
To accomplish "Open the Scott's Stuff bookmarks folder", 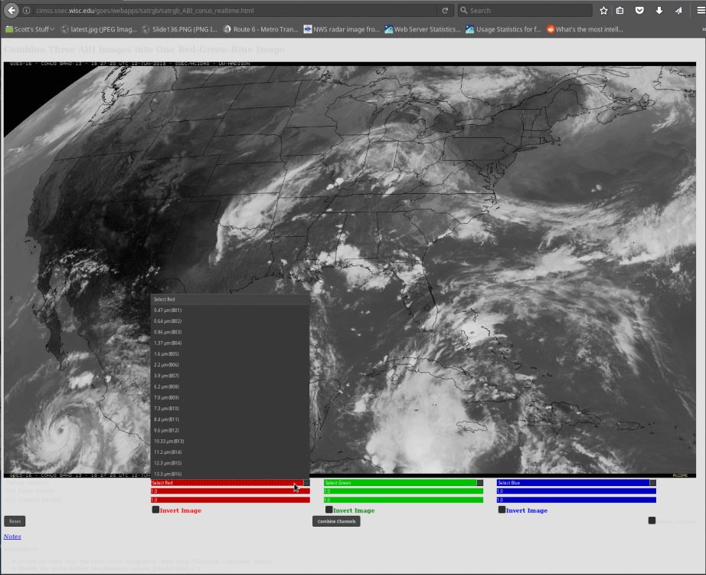I will pyautogui.click(x=30, y=29).
